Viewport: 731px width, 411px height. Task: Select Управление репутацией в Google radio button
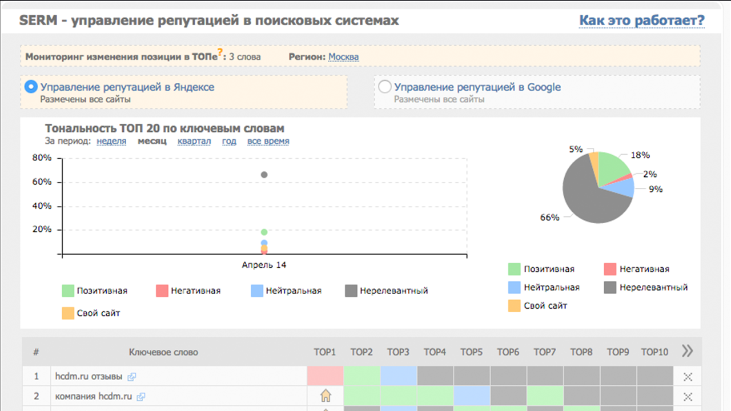[x=385, y=87]
